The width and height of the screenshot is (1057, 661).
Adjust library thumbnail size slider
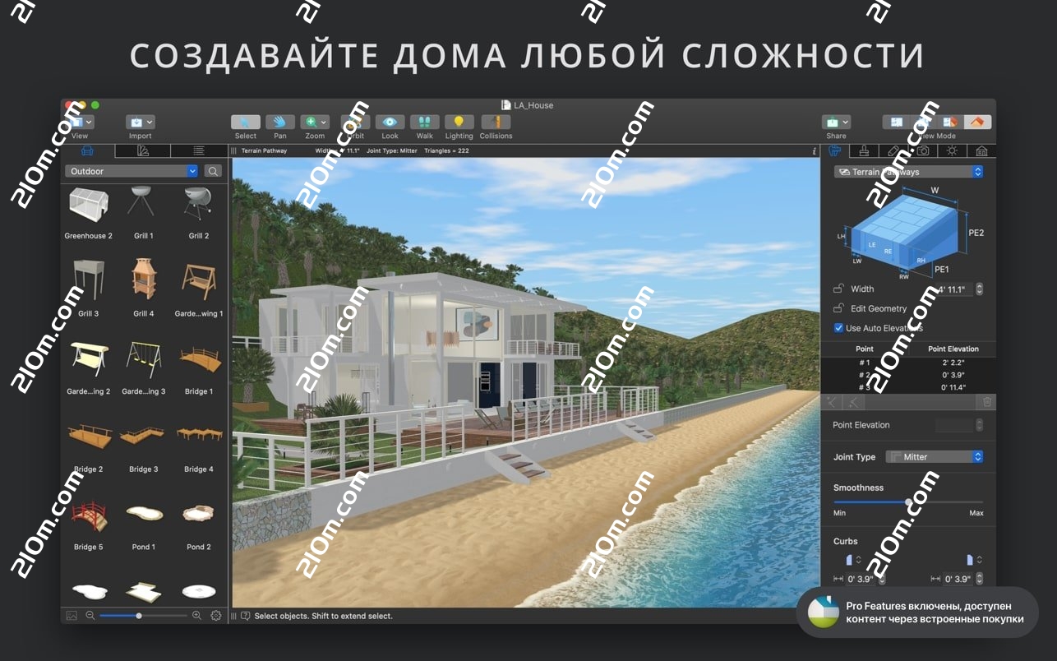point(143,615)
